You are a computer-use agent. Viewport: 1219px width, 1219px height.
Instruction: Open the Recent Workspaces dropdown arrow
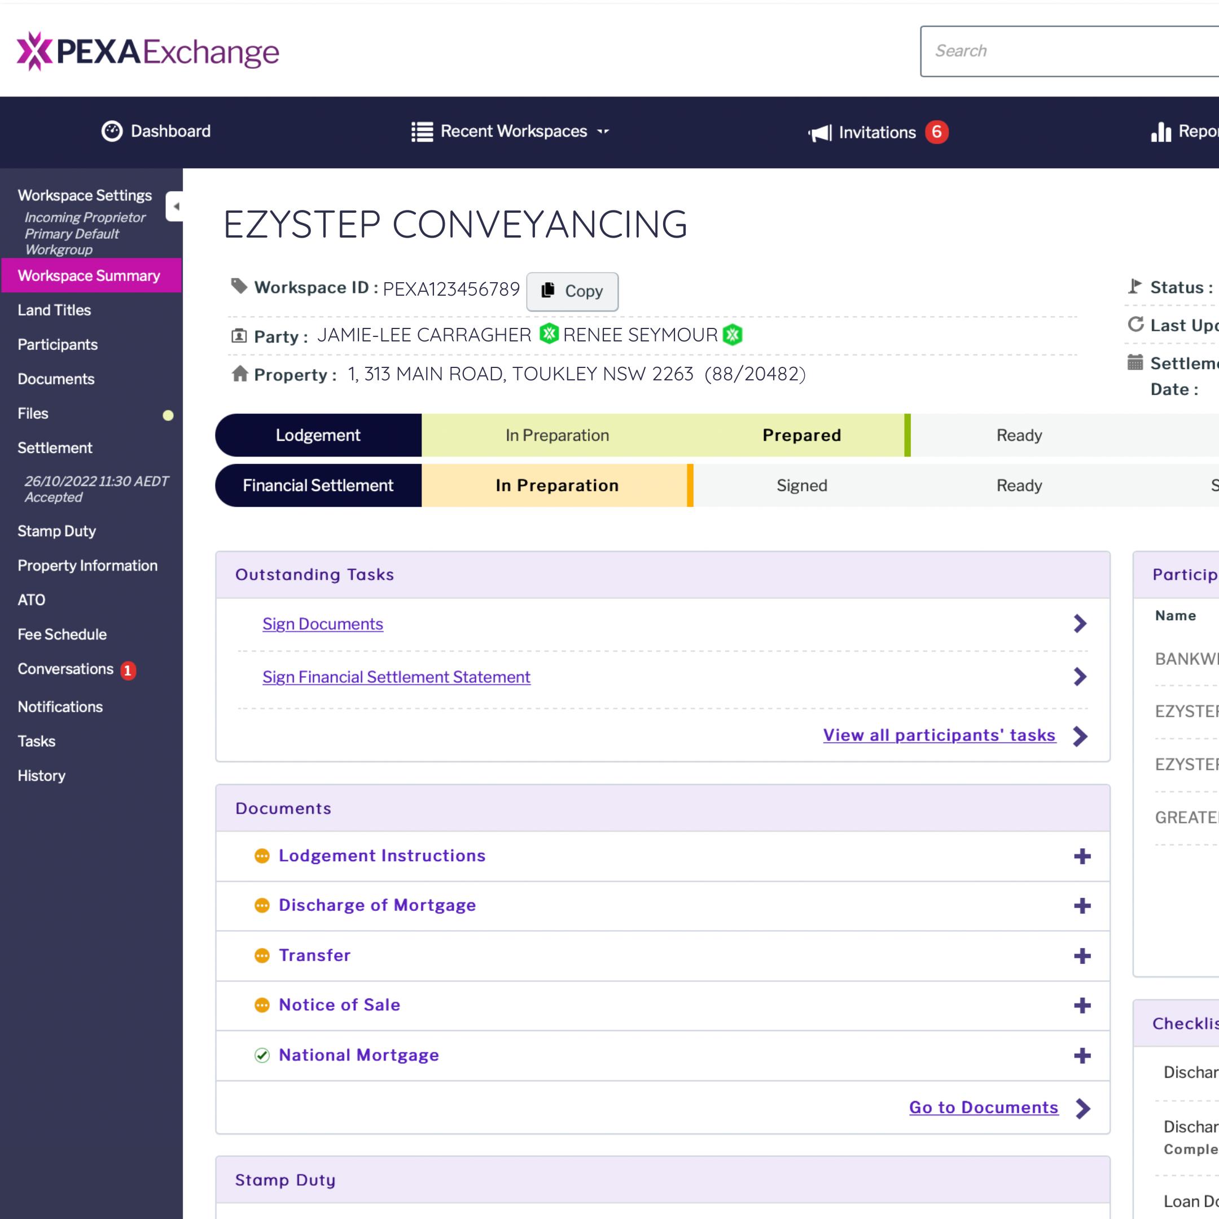coord(603,132)
